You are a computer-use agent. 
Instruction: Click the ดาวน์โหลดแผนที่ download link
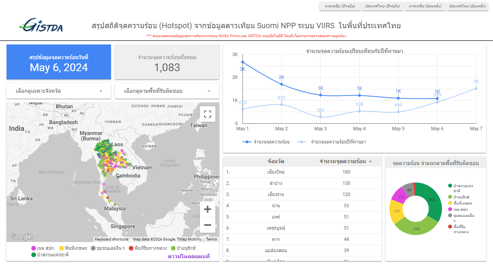[189, 256]
